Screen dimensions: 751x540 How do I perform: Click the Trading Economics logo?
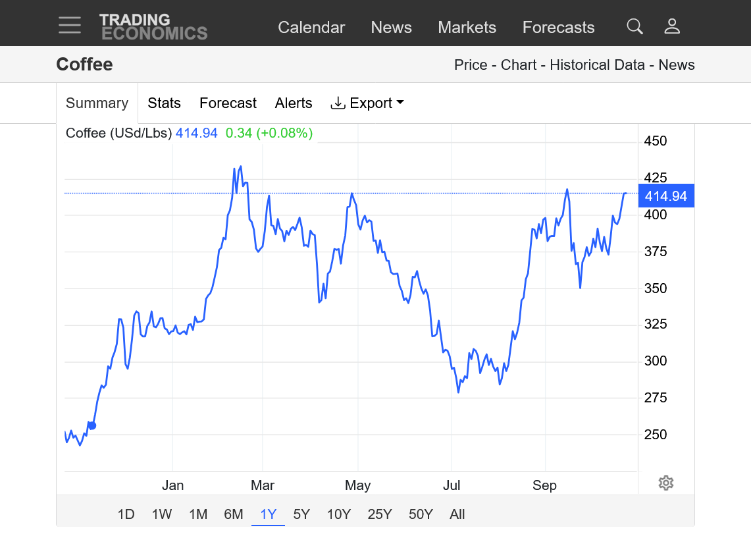(153, 27)
